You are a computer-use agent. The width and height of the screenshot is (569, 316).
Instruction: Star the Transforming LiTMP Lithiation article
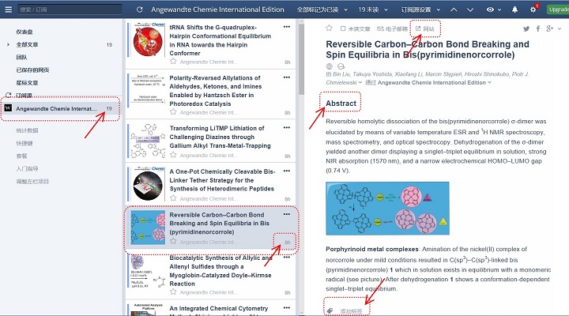(173, 156)
